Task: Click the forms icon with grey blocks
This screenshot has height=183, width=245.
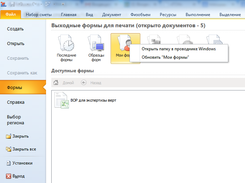Action: [x=154, y=39]
